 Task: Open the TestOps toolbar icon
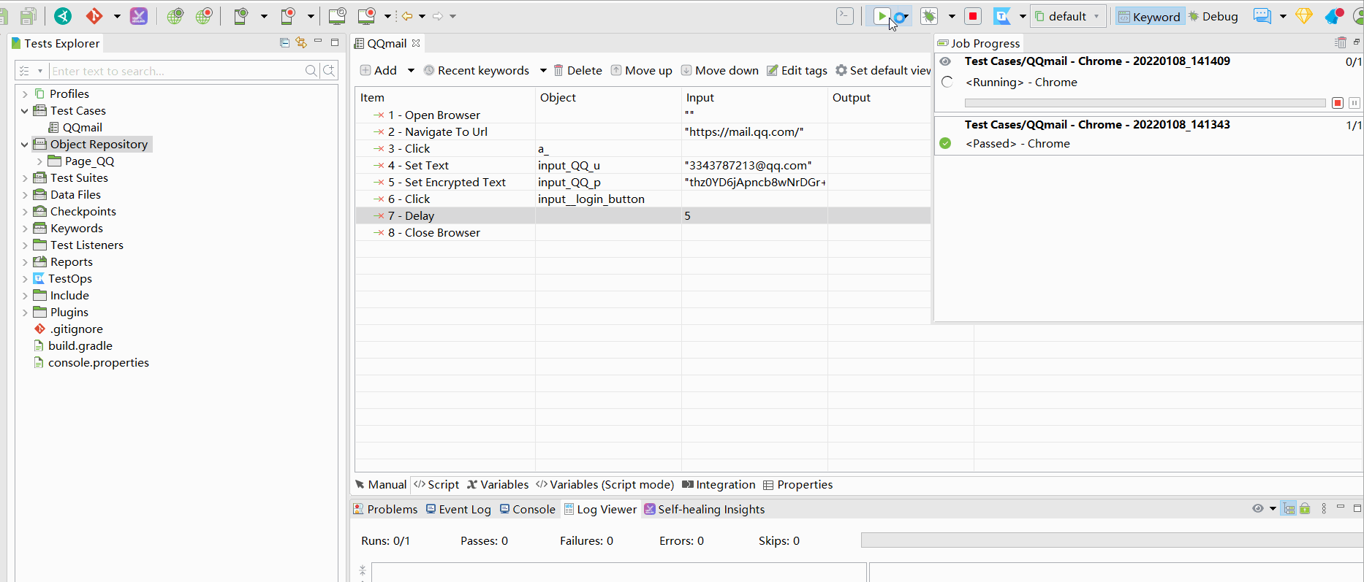[x=1002, y=16]
